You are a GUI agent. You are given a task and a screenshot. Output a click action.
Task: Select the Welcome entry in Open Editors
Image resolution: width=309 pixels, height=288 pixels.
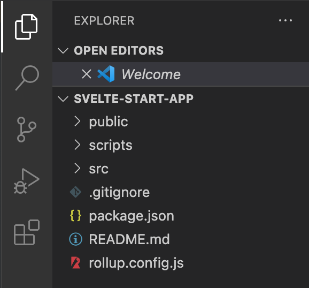coord(181,74)
